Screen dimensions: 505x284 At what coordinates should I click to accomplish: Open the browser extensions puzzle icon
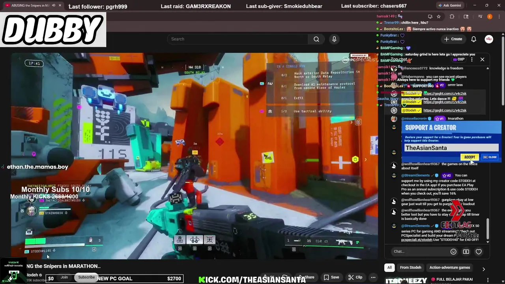point(452,17)
